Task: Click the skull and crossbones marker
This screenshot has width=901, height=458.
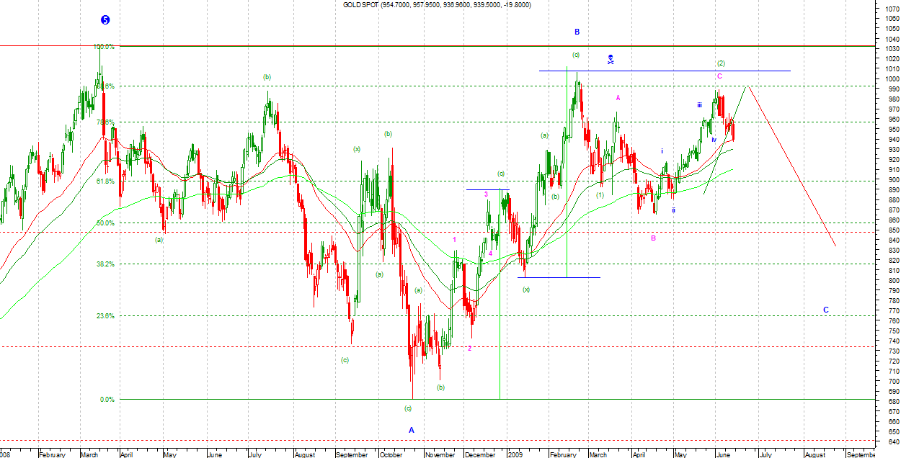Action: (x=610, y=60)
